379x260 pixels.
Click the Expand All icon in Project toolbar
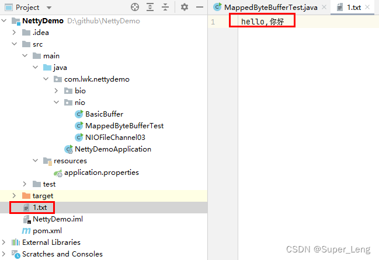click(x=150, y=8)
